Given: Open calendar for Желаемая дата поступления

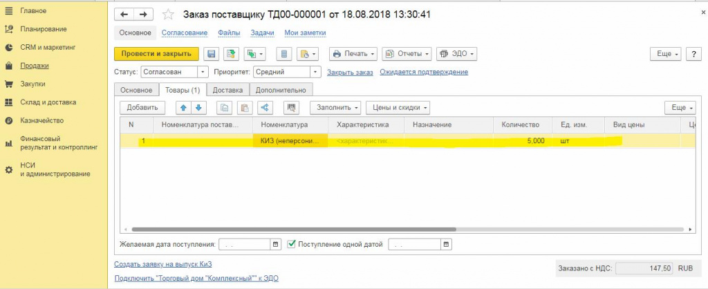Looking at the screenshot, I should 276,244.
